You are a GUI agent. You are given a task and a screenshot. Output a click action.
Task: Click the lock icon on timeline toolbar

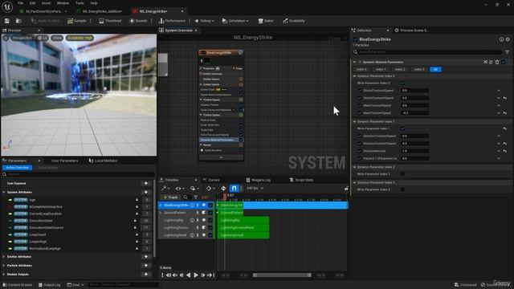coord(346,189)
